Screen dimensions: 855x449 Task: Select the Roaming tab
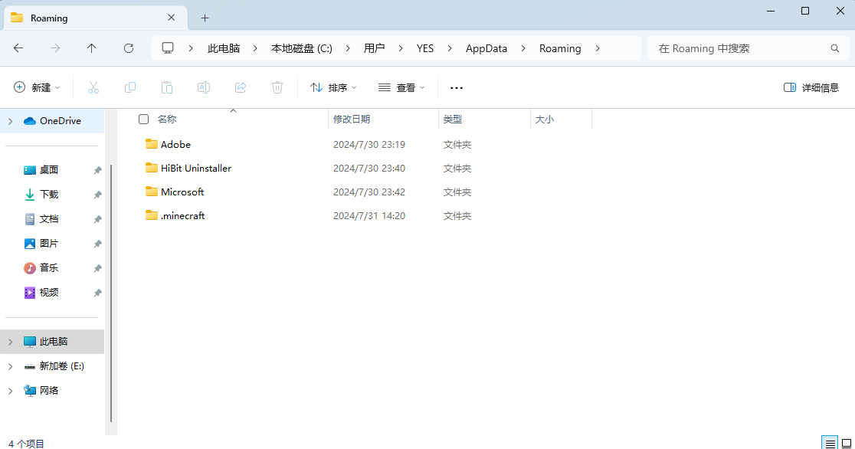click(x=96, y=18)
